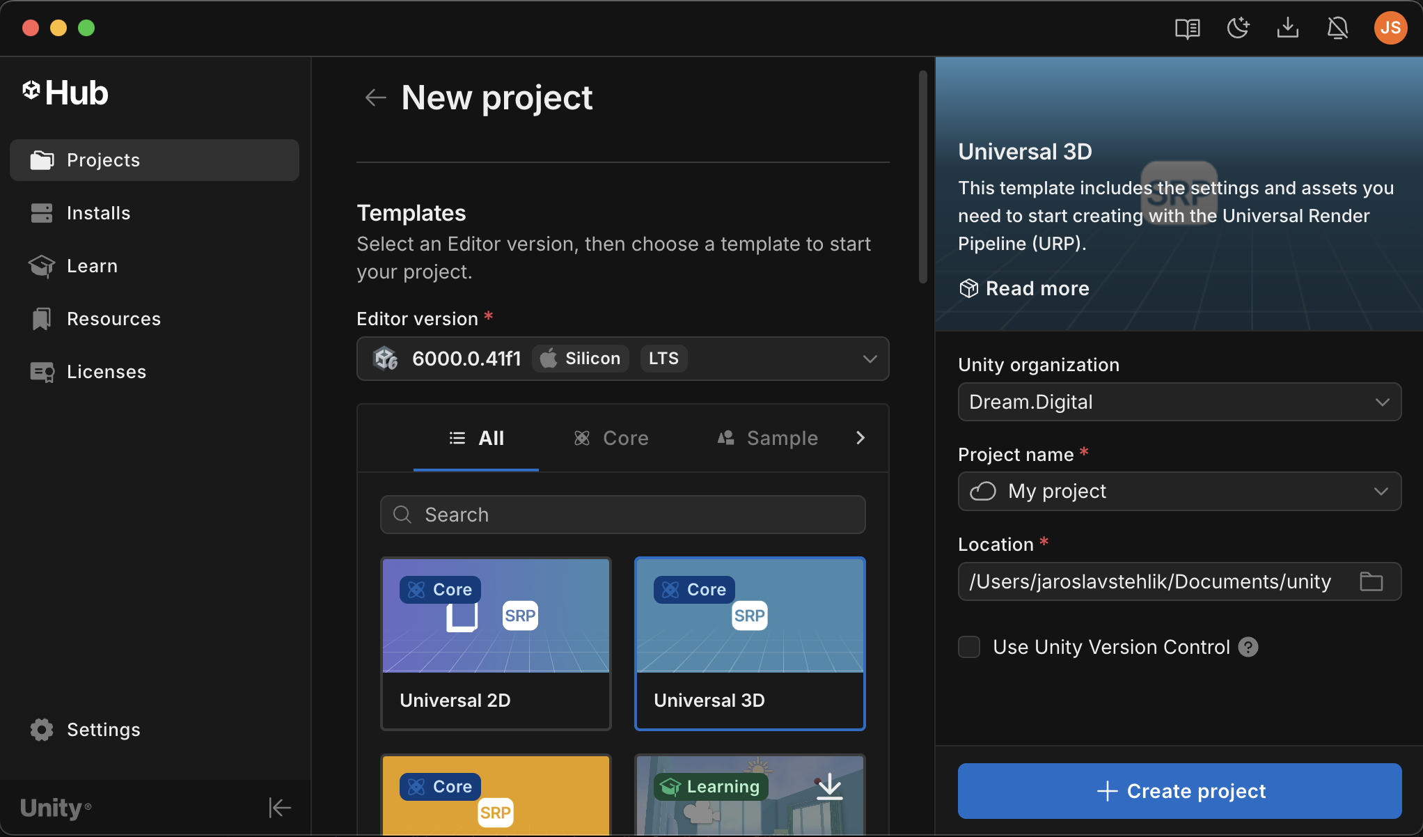Viewport: 1423px width, 837px height.
Task: Open the Unity organization dropdown
Action: [1383, 402]
